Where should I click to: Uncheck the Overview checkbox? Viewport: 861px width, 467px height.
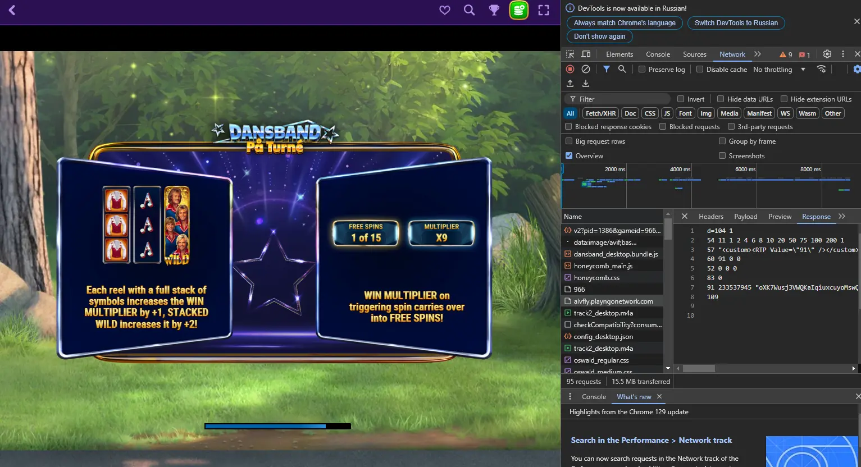569,155
